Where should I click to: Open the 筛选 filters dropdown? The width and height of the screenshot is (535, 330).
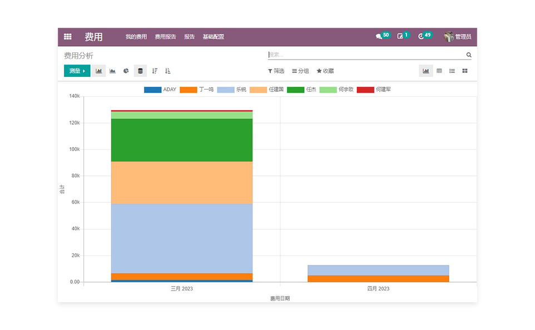pyautogui.click(x=276, y=71)
